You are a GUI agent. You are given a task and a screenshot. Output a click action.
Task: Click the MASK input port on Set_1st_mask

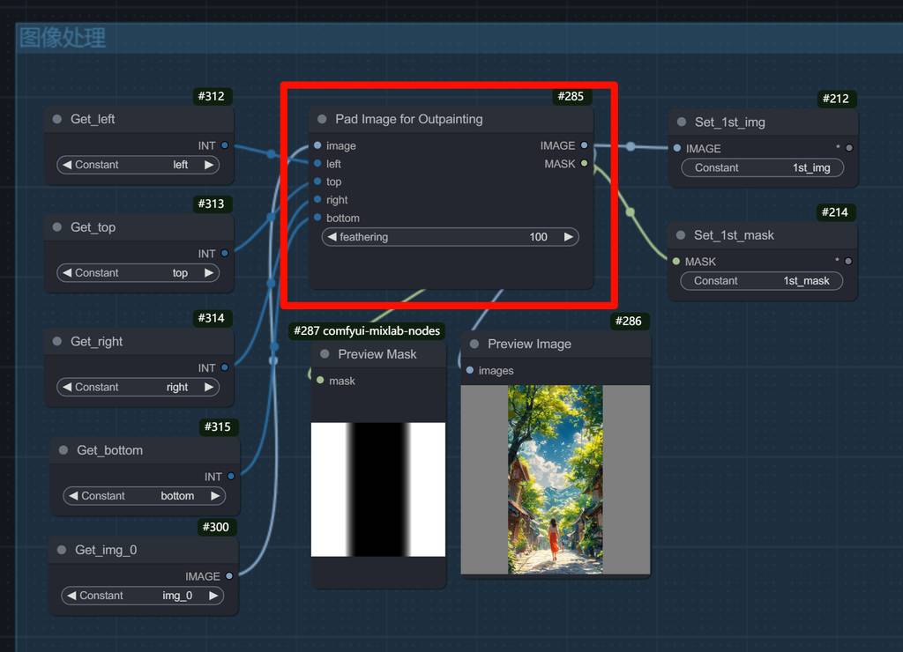pos(676,261)
